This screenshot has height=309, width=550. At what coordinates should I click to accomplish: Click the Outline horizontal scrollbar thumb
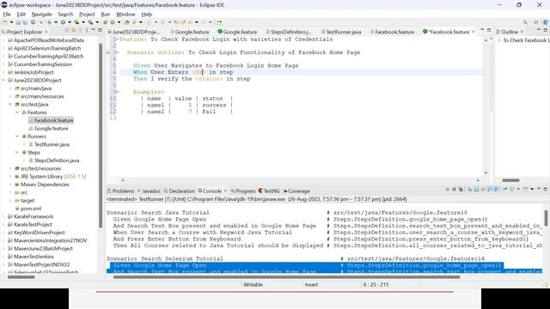510,180
